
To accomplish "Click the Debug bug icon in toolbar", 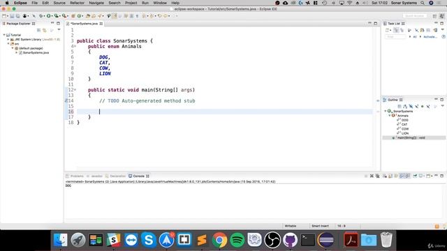I will point(41,16).
